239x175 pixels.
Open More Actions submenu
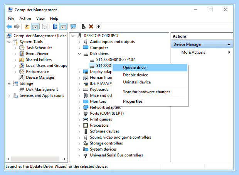[202, 52]
